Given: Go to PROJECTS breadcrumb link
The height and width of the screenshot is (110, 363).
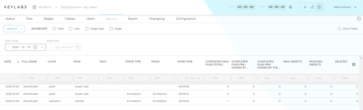Looking at the screenshot, I should coord(44,7).
